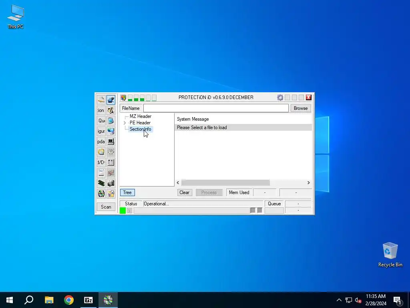Click the shield icon in title bar
The image size is (410, 308).
point(123,98)
